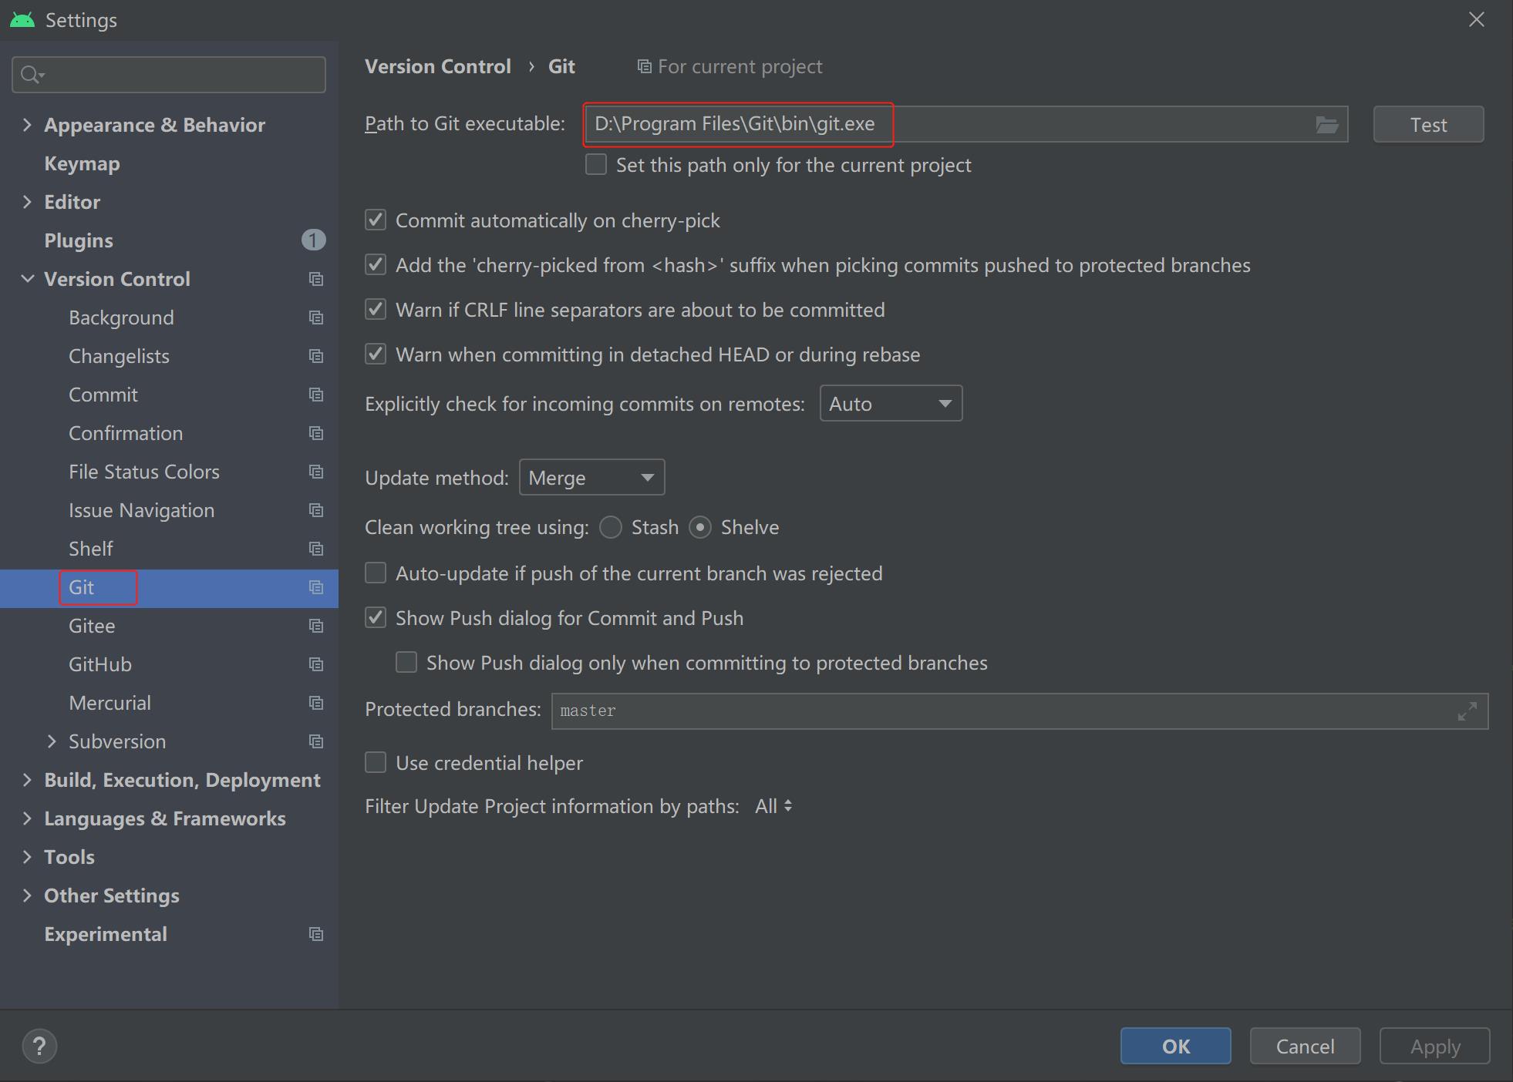Click the project-level icon next to Mercurial
Image resolution: width=1513 pixels, height=1082 pixels.
click(316, 703)
